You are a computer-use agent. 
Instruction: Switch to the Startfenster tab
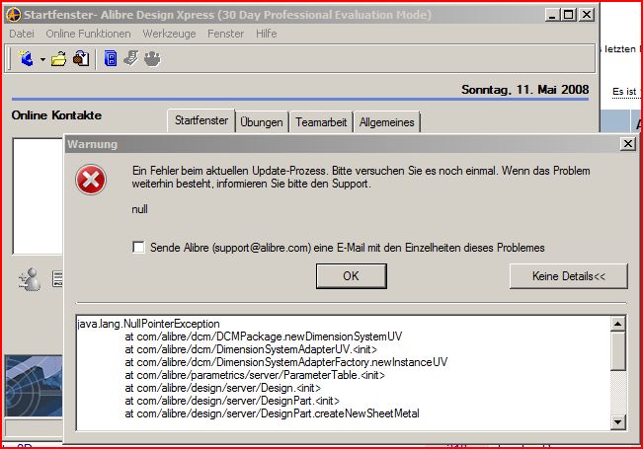[x=201, y=120]
